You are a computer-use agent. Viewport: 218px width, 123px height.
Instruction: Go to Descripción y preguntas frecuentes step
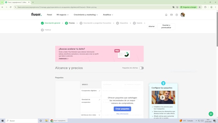pyautogui.click(x=96, y=23)
